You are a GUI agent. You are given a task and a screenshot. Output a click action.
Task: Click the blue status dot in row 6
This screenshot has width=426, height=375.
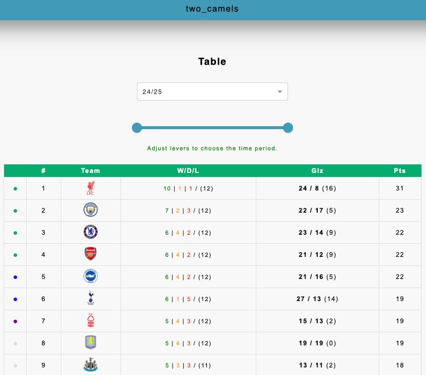[x=15, y=300]
